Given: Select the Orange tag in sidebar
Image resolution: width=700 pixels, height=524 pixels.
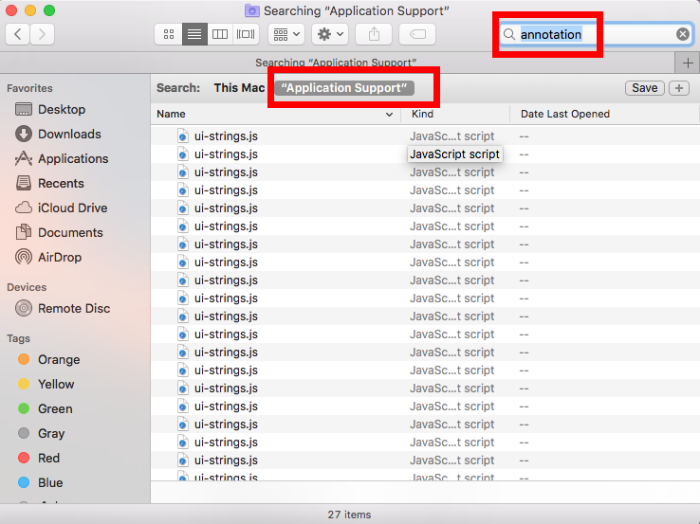Looking at the screenshot, I should (58, 359).
